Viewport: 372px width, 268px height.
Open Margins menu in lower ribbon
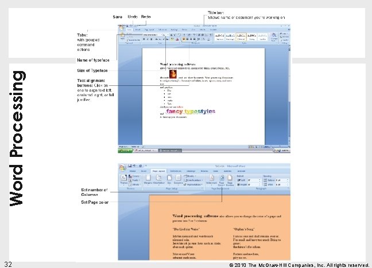(148, 180)
